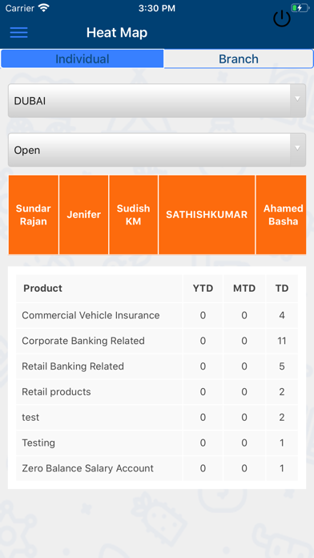
Task: Click the Open dropdown arrow
Action: 298,148
